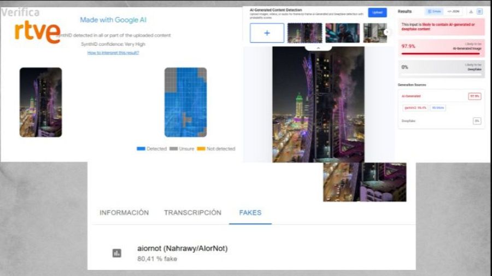
Task: Select the burning tower sample thumbnail in the carousel
Action: coord(304,33)
